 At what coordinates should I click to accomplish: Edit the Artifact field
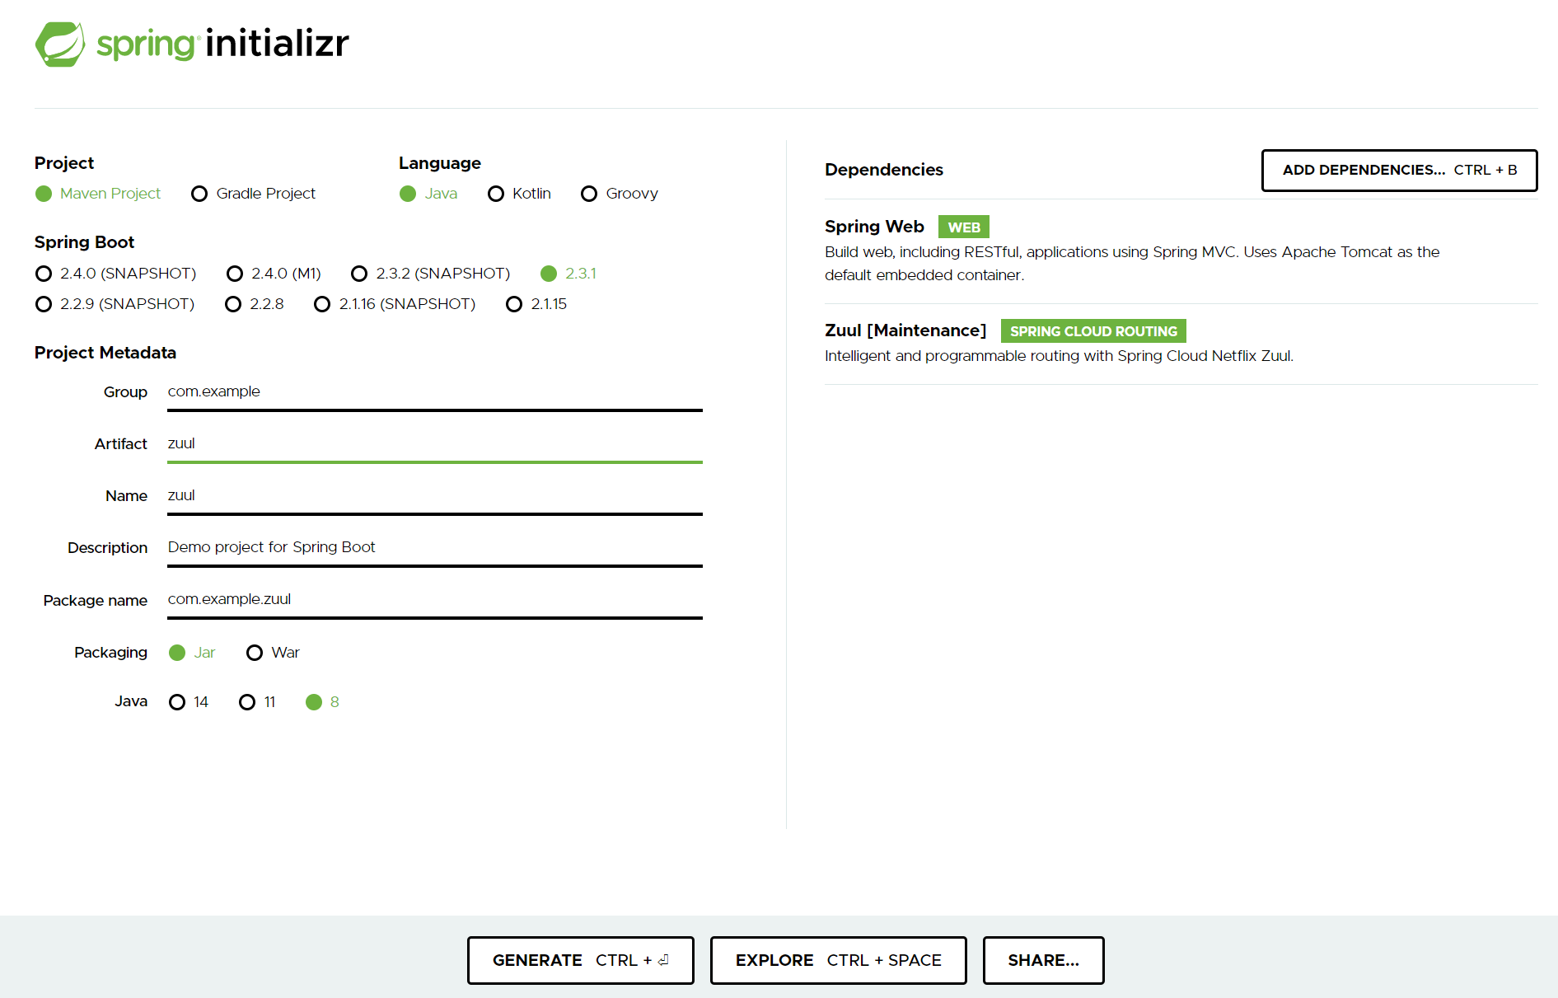435,444
